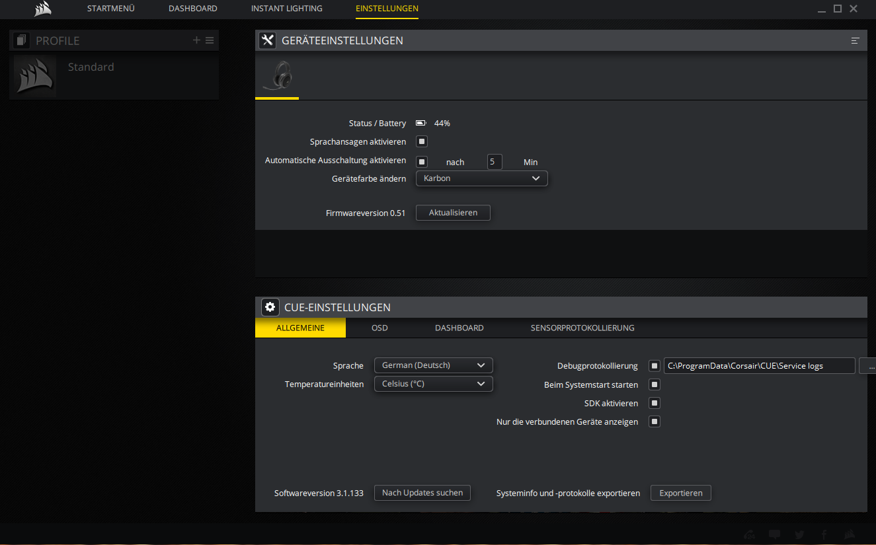Screen dimensions: 876x545
Task: Select the ALLGEMEINE settings tab
Action: [300, 328]
